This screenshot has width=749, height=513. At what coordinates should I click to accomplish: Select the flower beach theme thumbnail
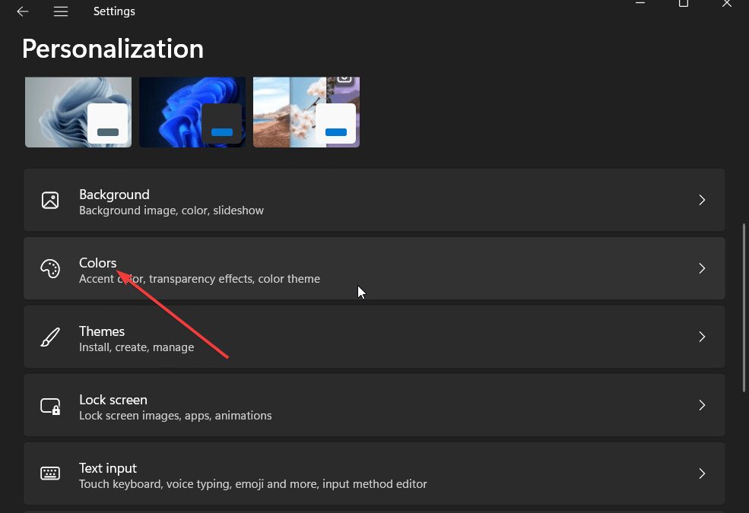tap(306, 111)
